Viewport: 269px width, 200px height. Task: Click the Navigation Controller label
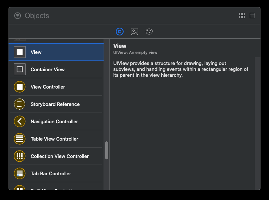pos(54,121)
